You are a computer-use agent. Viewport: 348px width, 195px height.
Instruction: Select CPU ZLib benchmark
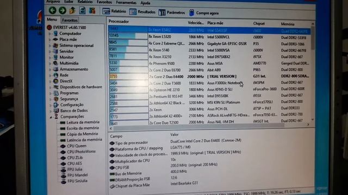(75, 158)
